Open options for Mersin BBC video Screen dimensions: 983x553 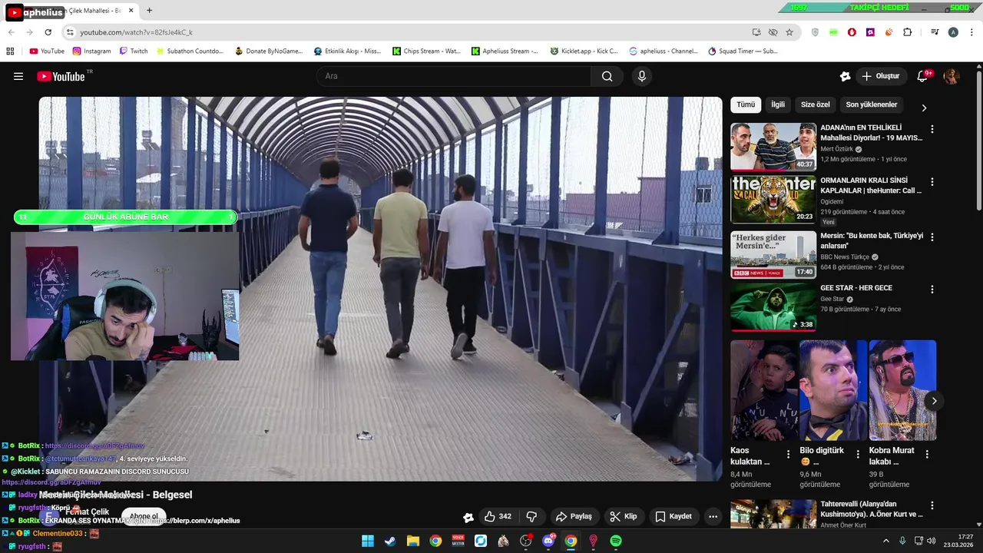coord(932,237)
